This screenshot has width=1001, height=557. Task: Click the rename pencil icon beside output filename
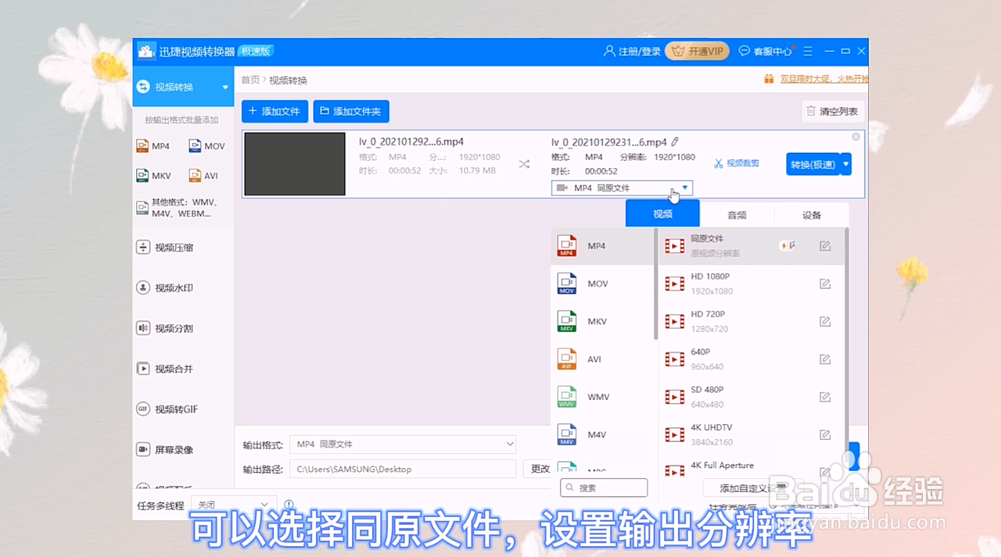pyautogui.click(x=675, y=142)
